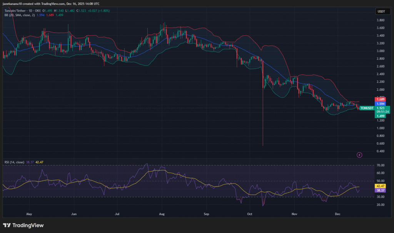Open the 1D timeframe selector in the legend

tap(30, 11)
